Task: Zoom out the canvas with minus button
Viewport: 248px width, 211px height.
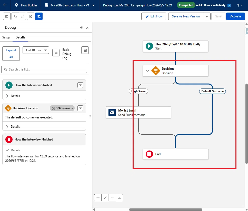Action: point(98,198)
